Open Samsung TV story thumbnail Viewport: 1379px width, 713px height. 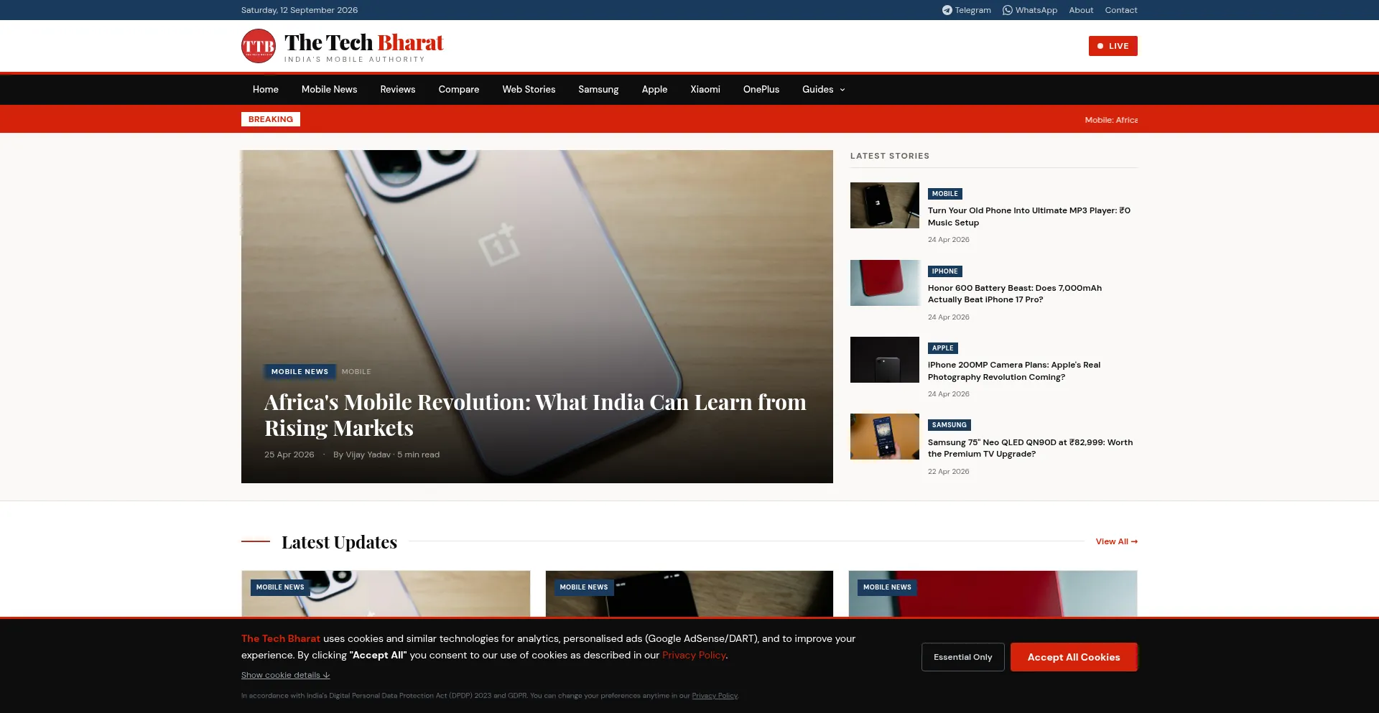[885, 437]
